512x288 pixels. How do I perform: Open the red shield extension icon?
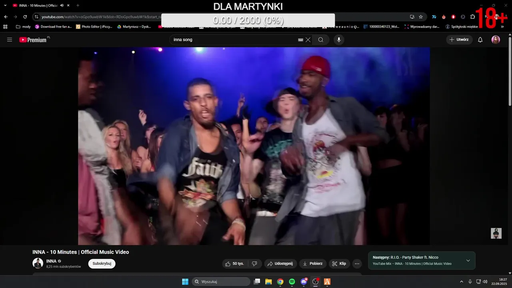point(453,17)
